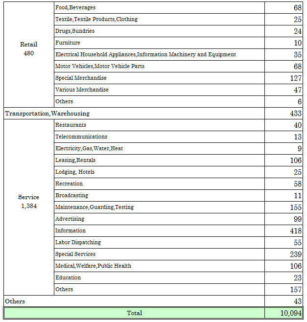
Task: Select 'Maintenance,Guarding,Testing' cell
Action: click(x=159, y=207)
